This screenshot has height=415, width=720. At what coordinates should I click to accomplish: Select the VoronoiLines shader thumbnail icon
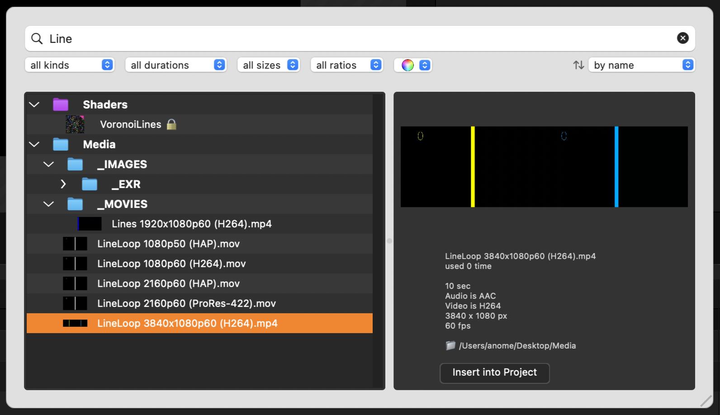pyautogui.click(x=75, y=124)
